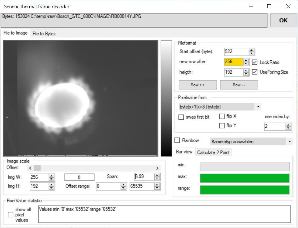Click the Img H down arrow
Image resolution: width=298 pixels, height=228 pixels.
52,188
